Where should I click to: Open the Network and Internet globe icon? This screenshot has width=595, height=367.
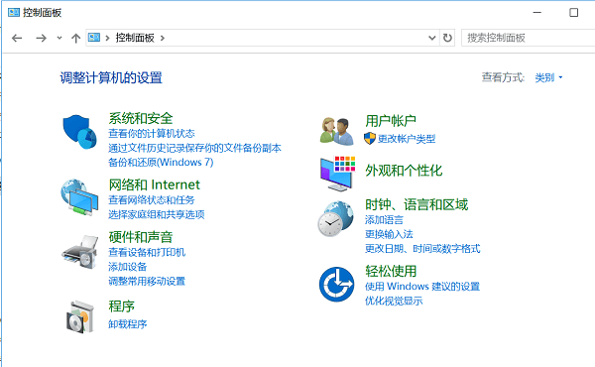(x=79, y=197)
